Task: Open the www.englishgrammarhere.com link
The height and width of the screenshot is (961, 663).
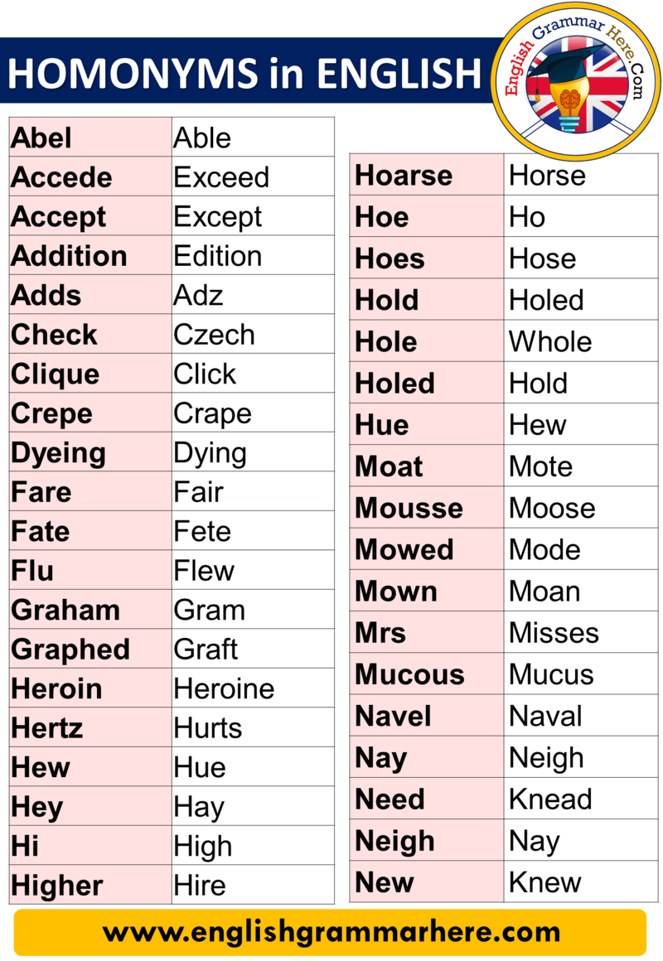Action: point(331,933)
